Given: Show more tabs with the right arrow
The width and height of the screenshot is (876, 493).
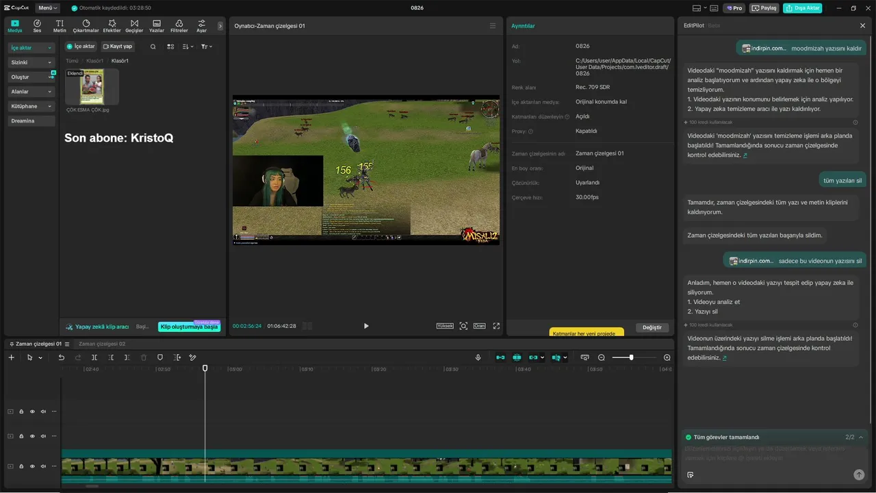Looking at the screenshot, I should (x=220, y=26).
